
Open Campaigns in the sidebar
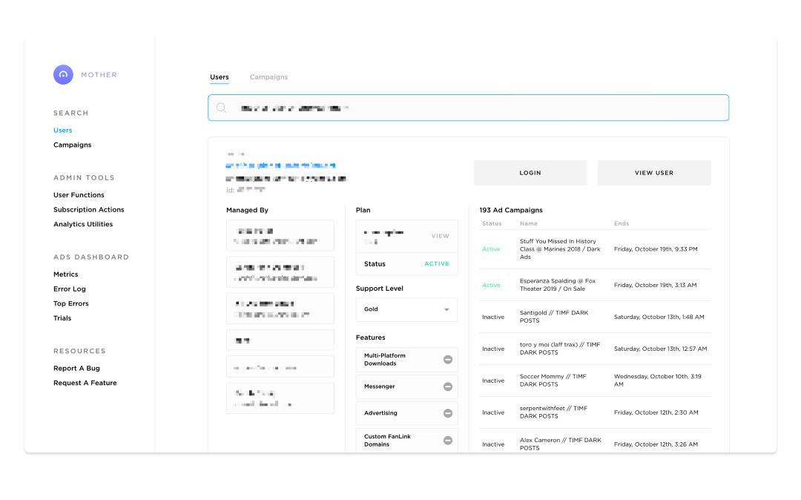point(73,145)
